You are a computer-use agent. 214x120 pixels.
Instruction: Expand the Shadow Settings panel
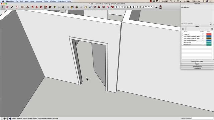click(197, 67)
